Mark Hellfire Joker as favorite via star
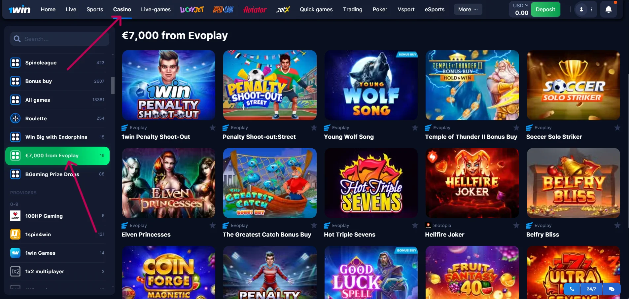 (x=516, y=225)
